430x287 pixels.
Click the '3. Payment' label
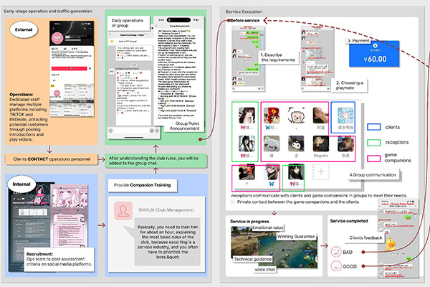pyautogui.click(x=359, y=41)
